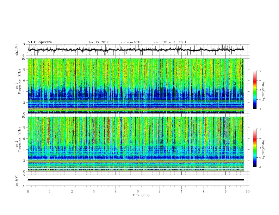
Task: Click the "-7" tick on lower colorbar
Action: [x=260, y=167]
